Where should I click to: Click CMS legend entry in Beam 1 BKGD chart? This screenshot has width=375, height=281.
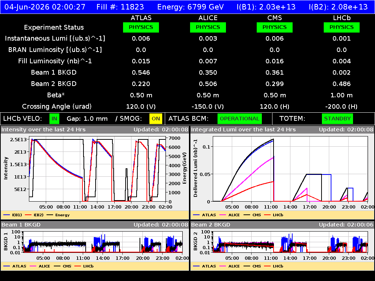(x=63, y=266)
